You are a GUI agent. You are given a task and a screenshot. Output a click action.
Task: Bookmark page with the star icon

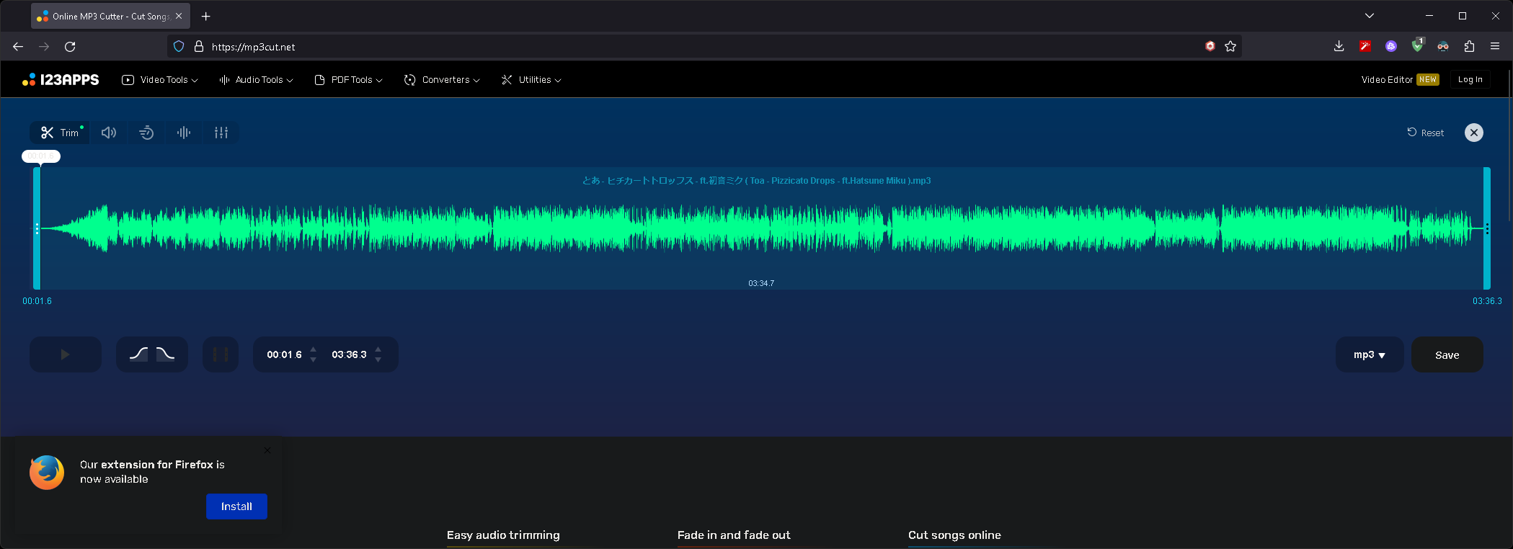pos(1230,46)
